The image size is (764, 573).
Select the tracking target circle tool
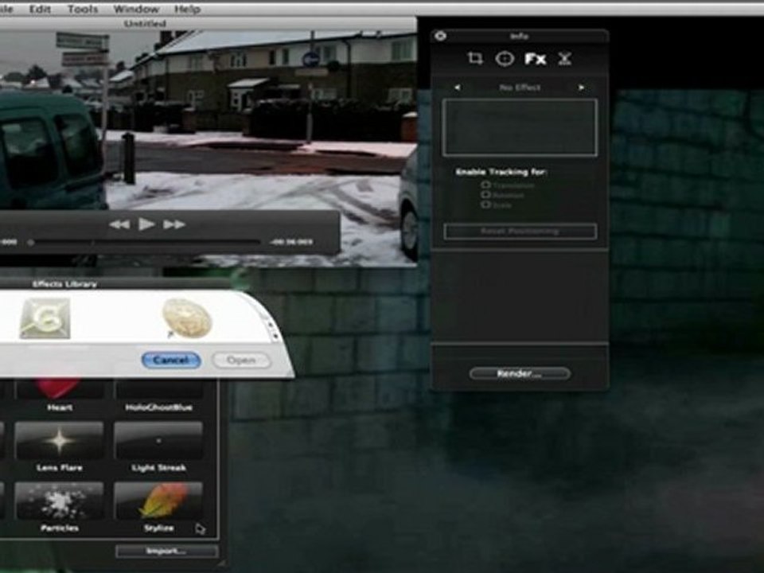[x=505, y=59]
